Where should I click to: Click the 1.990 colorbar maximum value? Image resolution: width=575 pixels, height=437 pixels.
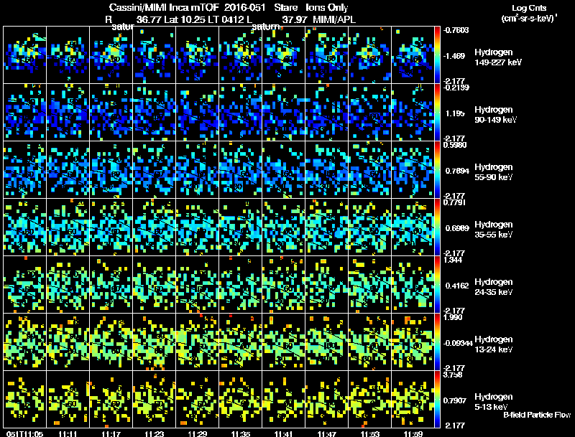[x=453, y=317]
